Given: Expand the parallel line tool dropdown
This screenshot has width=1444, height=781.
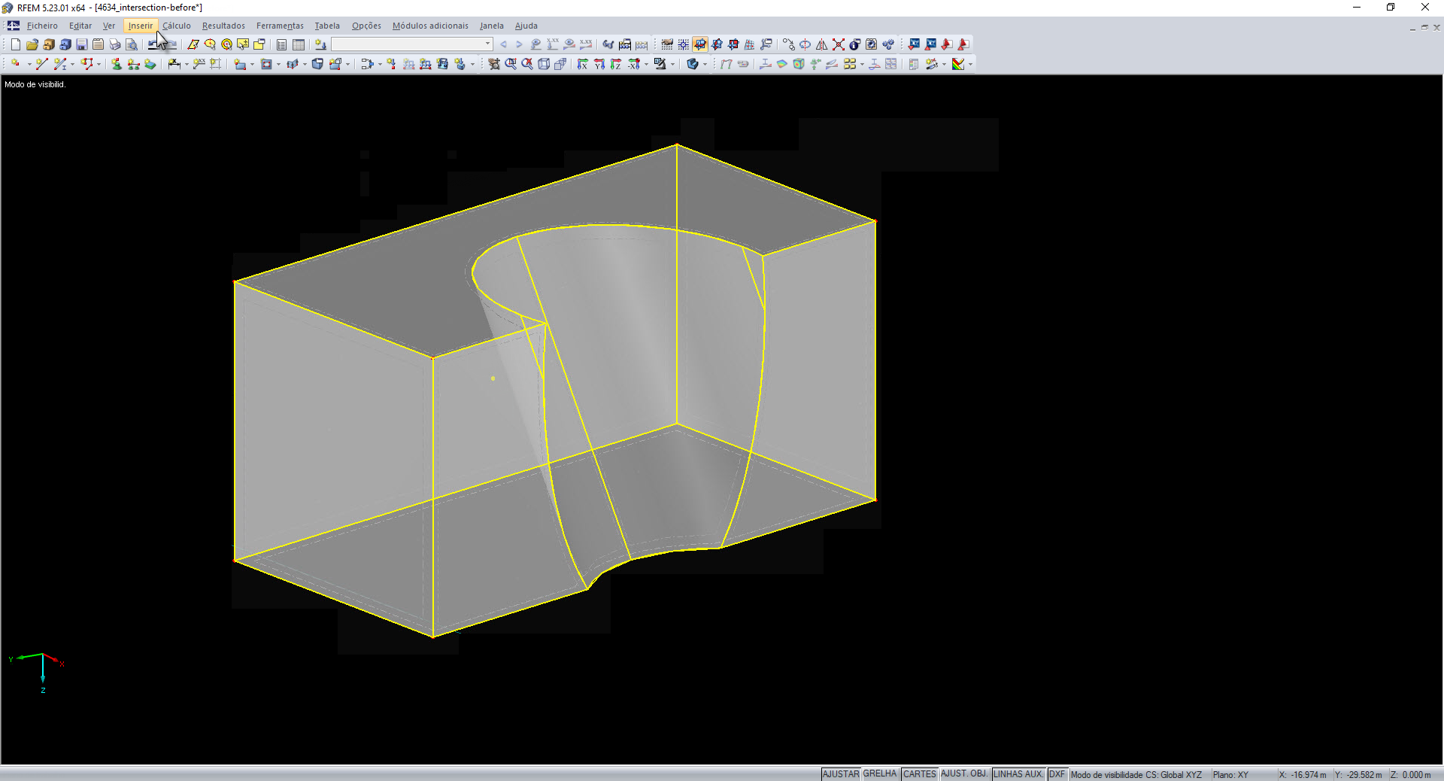Looking at the screenshot, I should pyautogui.click(x=72, y=64).
